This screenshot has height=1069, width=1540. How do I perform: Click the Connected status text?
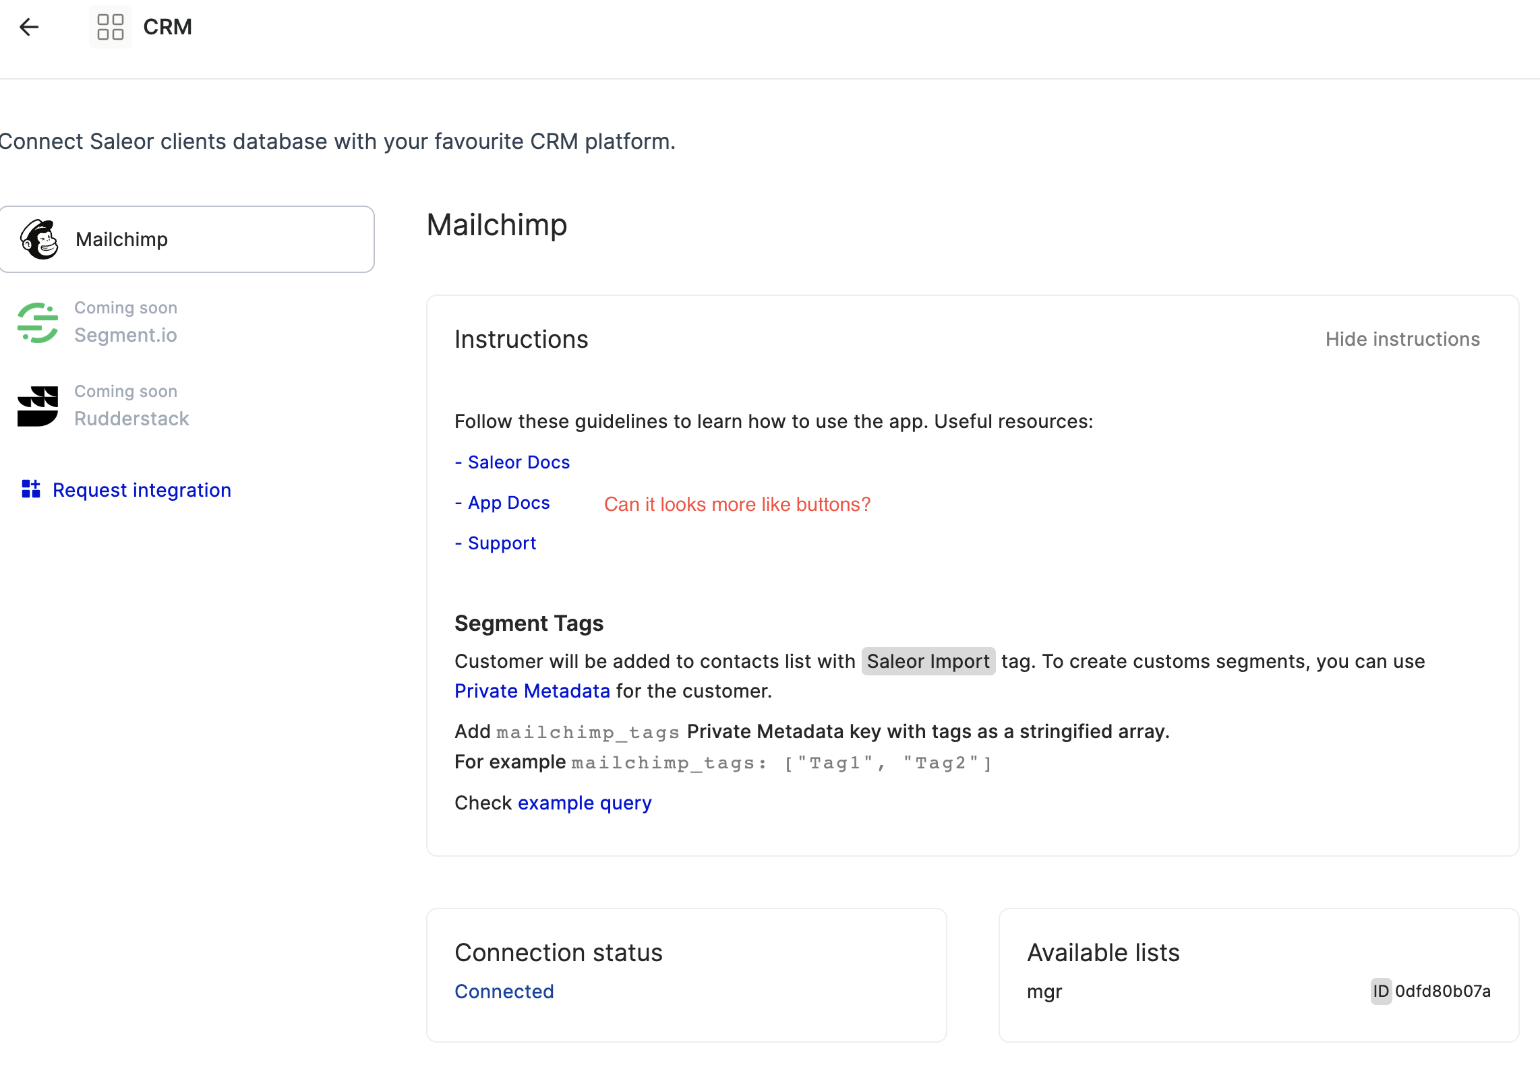tap(504, 991)
